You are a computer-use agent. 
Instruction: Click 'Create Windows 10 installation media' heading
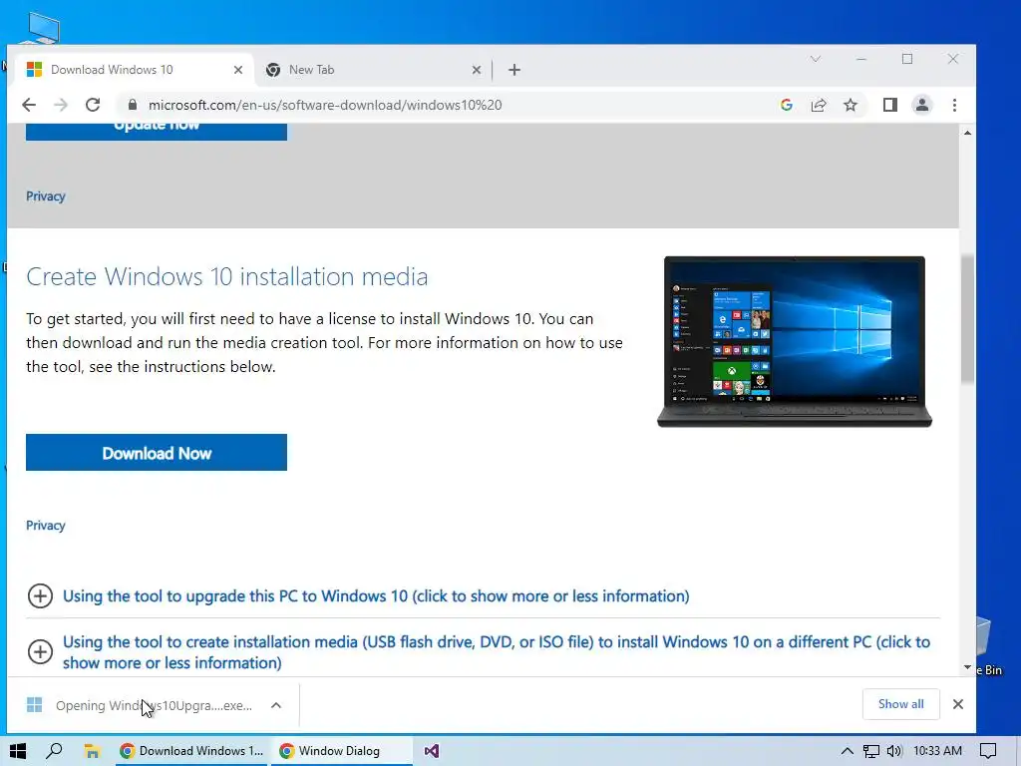(227, 277)
